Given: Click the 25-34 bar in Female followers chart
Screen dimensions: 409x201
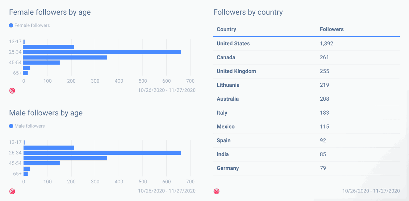Looking at the screenshot, I should click(x=102, y=52).
